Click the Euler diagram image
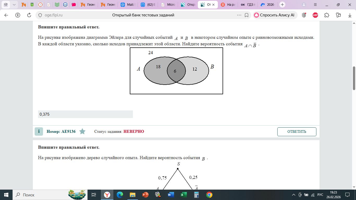This screenshot has height=200, width=356. pos(176,71)
